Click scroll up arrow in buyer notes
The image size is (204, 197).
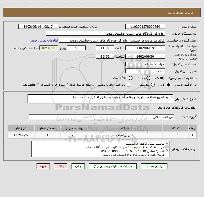[167, 144]
